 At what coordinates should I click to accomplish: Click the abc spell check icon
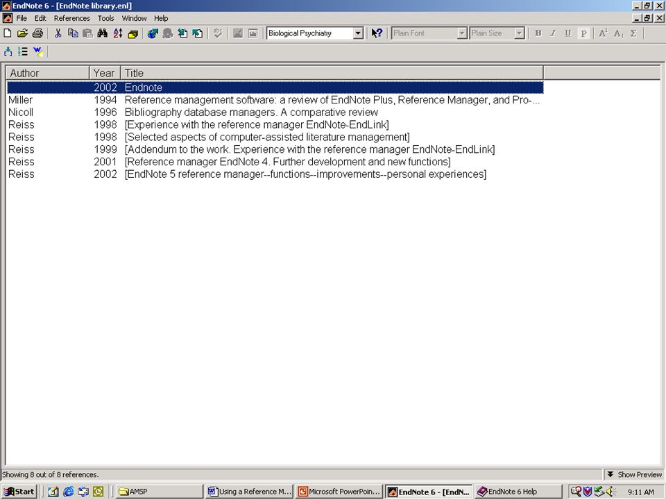[x=218, y=33]
